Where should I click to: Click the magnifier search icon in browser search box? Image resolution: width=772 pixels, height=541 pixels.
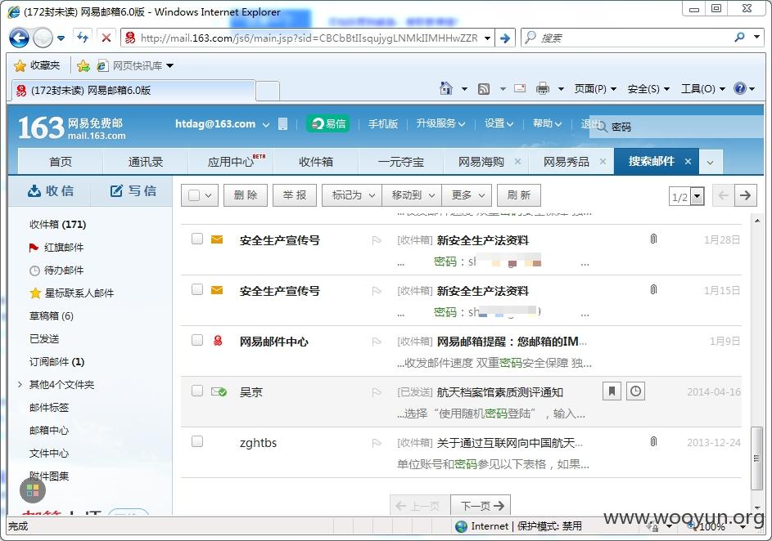(x=739, y=38)
